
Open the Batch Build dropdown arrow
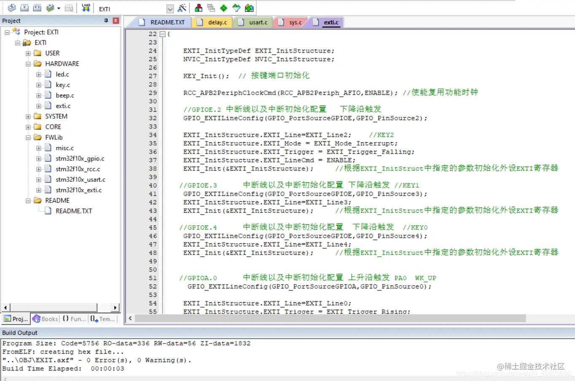pos(59,8)
